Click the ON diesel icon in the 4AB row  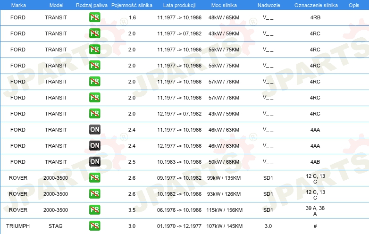tap(94, 161)
